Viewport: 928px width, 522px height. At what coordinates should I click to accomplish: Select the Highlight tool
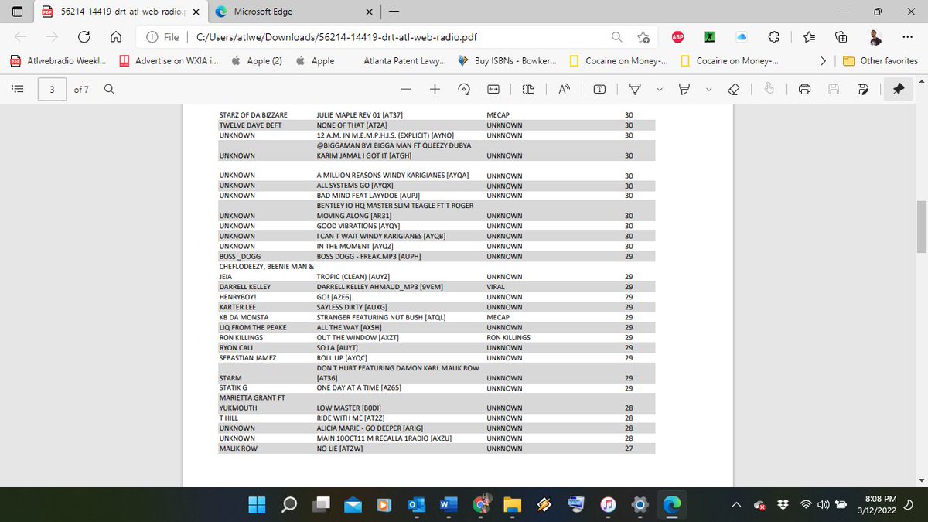(684, 90)
